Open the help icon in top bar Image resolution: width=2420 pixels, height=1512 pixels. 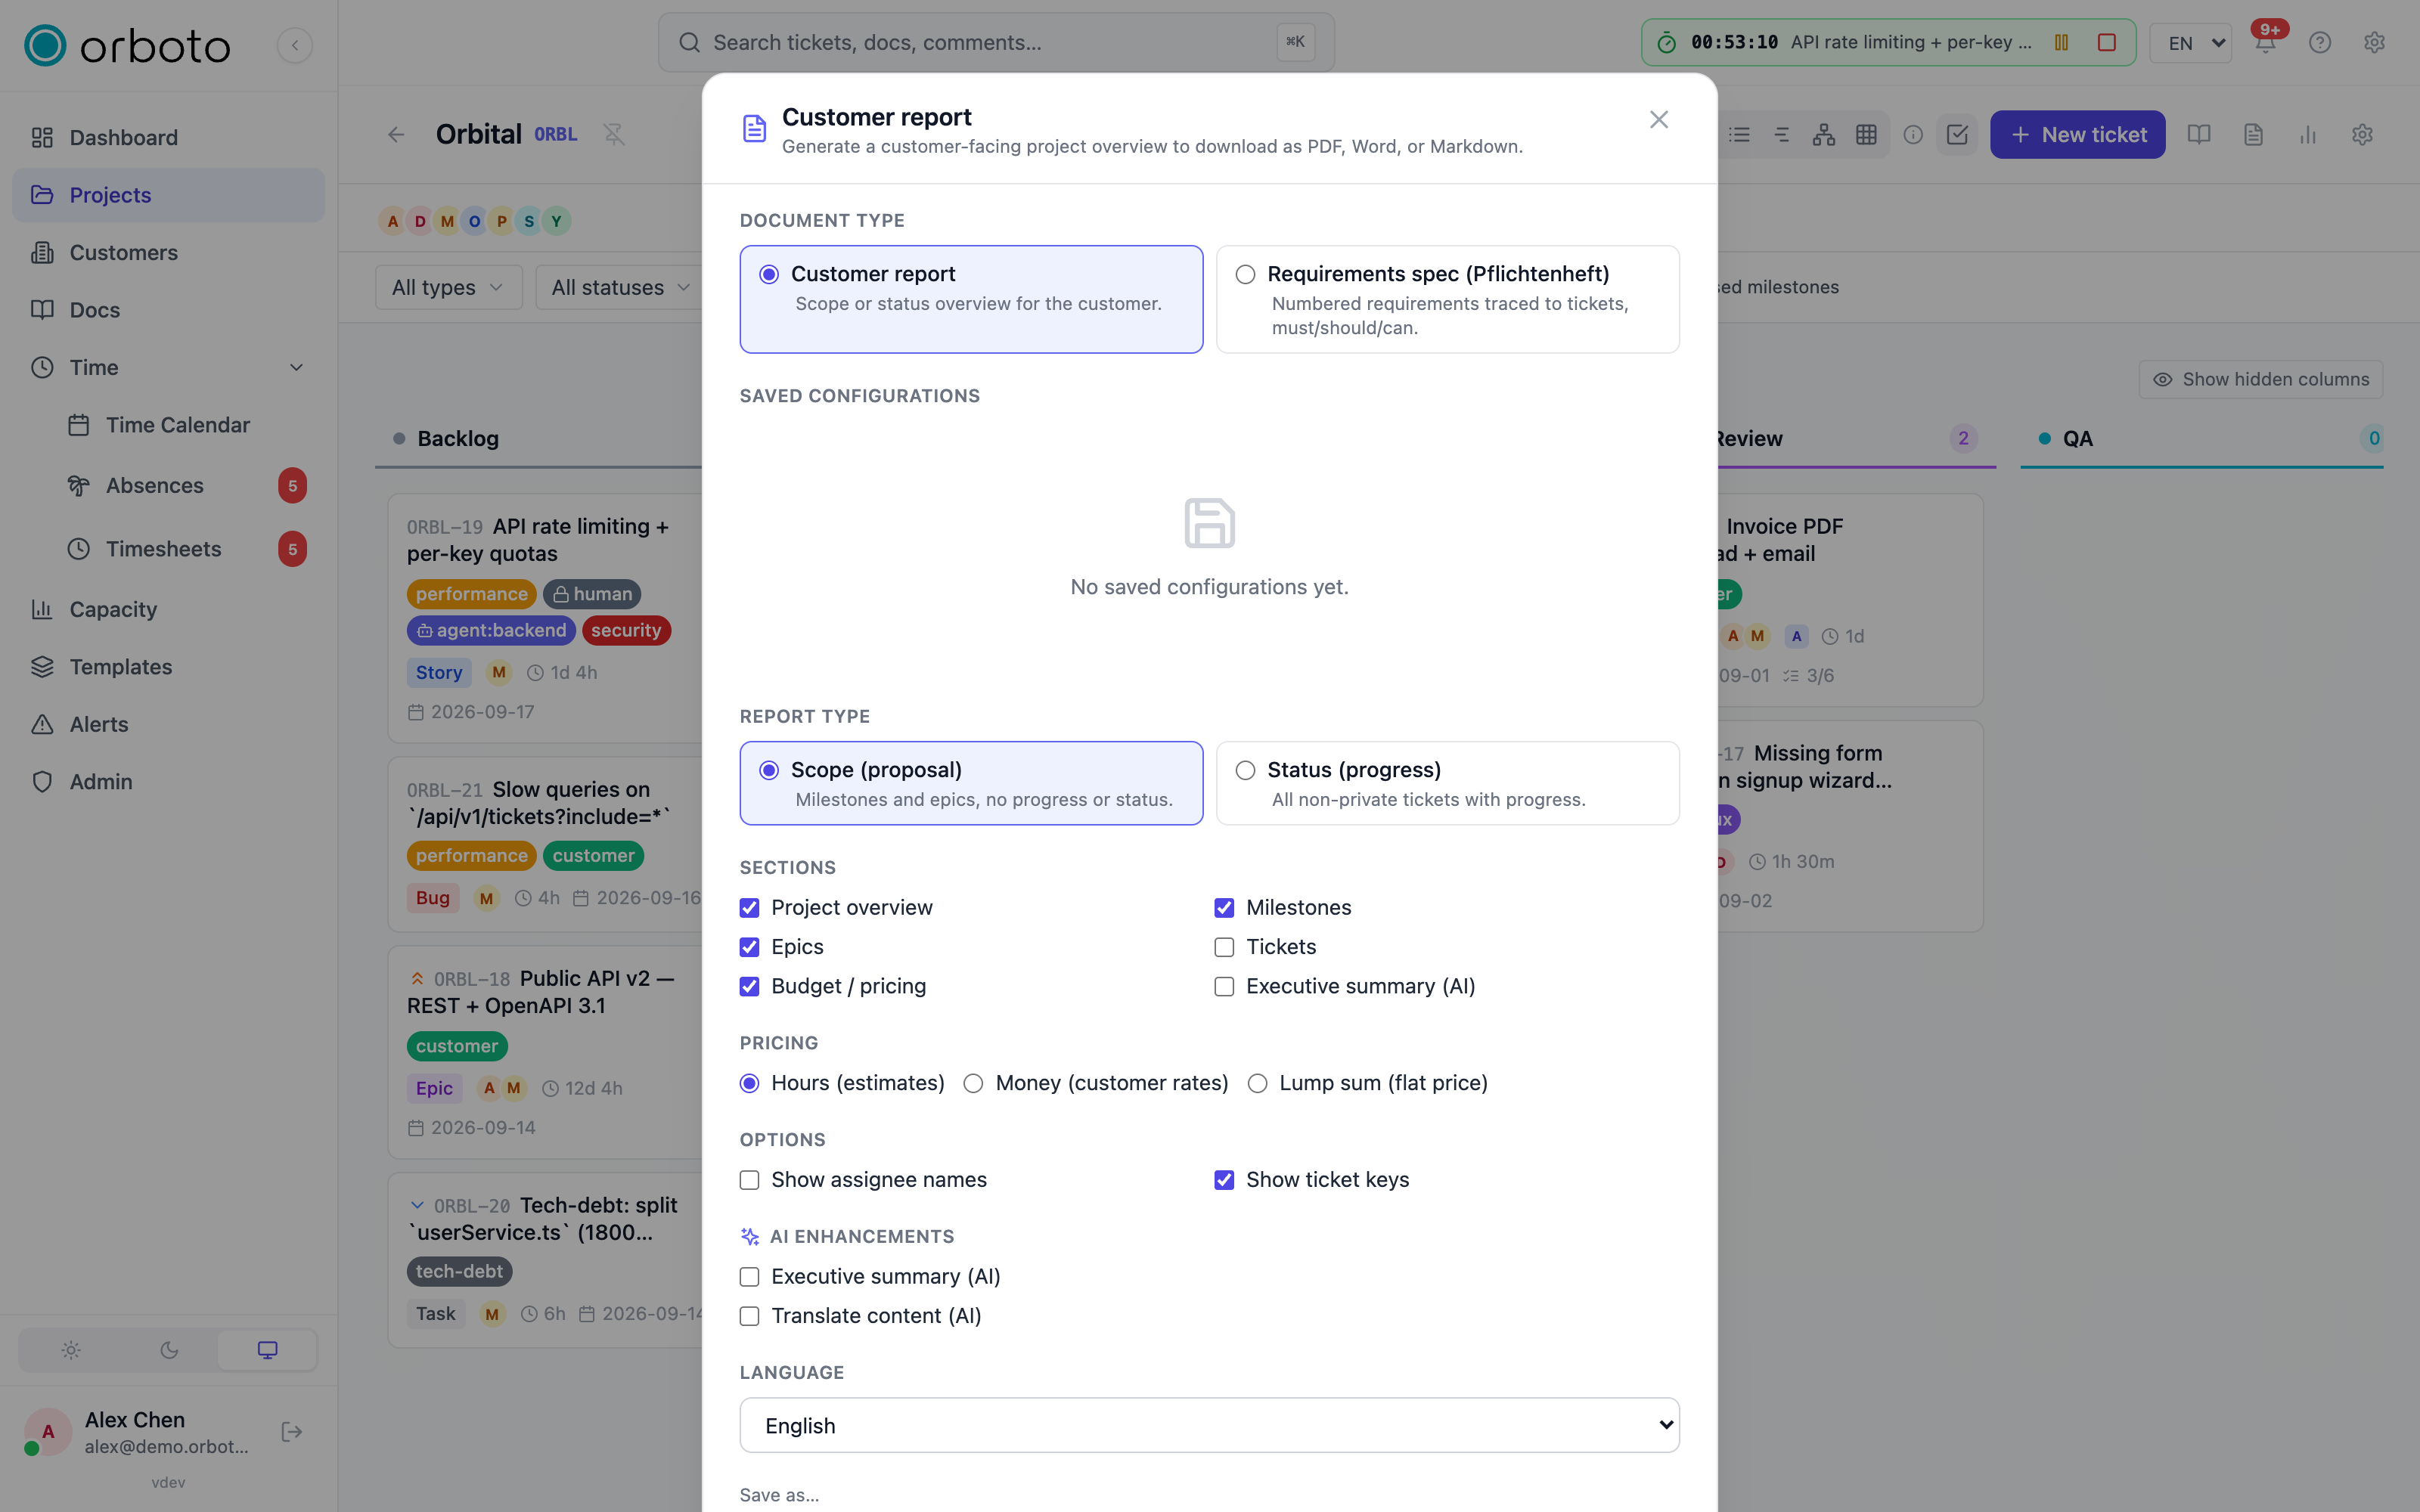point(2320,43)
